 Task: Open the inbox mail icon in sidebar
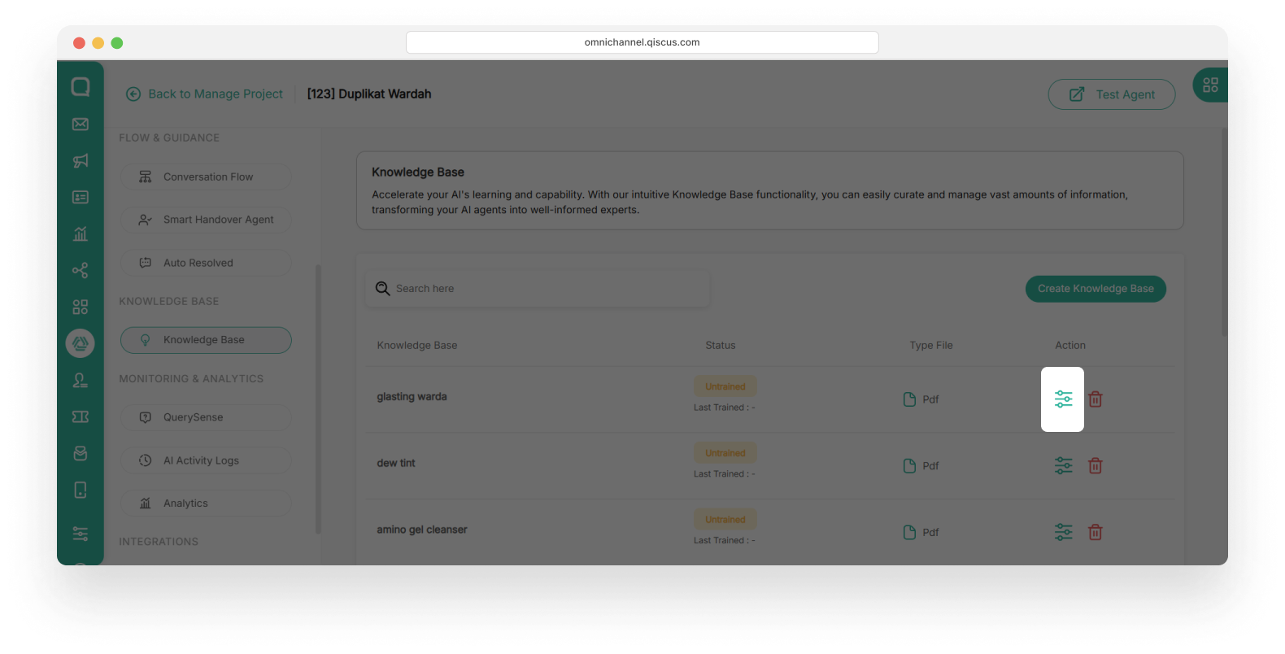[x=81, y=124]
